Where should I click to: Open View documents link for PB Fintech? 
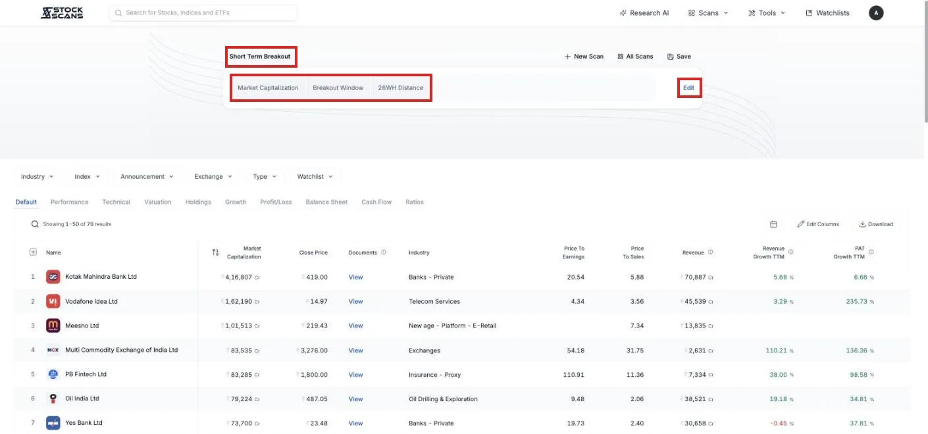coord(356,374)
